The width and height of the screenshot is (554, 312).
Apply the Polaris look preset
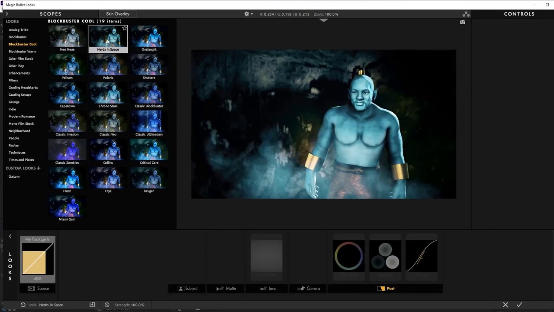tap(108, 67)
